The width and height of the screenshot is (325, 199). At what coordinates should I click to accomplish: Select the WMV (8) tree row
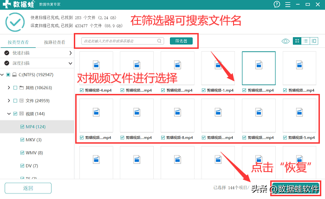(x=37, y=153)
